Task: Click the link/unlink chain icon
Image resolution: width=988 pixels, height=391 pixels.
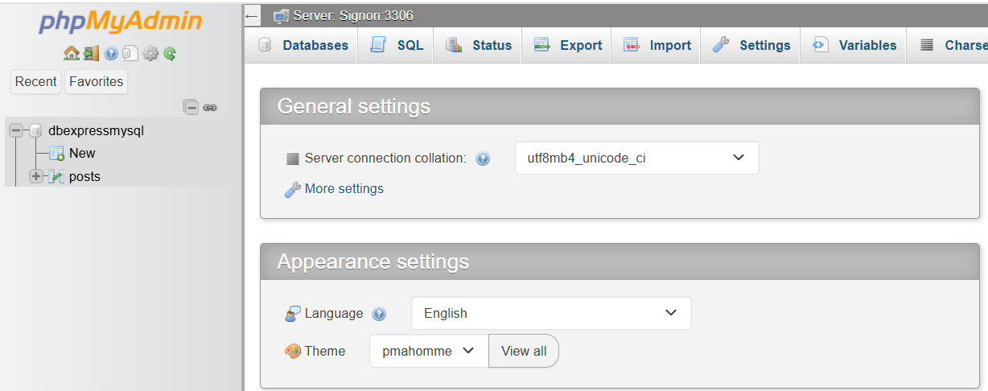Action: coord(210,107)
